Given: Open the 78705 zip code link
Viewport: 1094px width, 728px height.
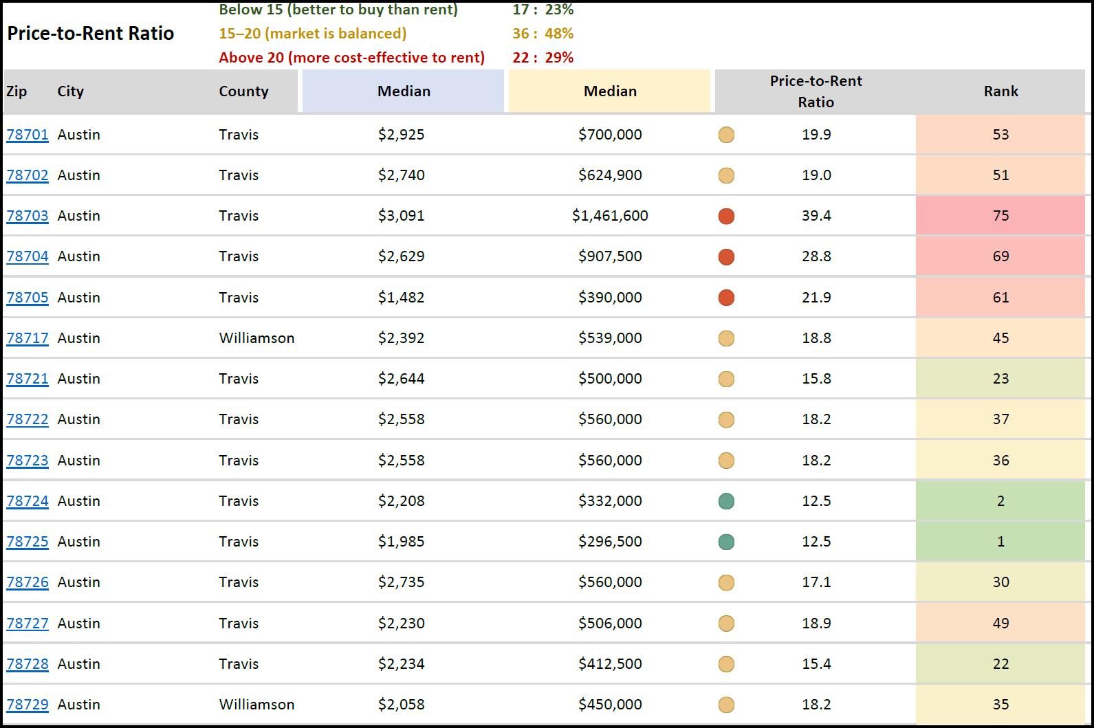Looking at the screenshot, I should [28, 298].
